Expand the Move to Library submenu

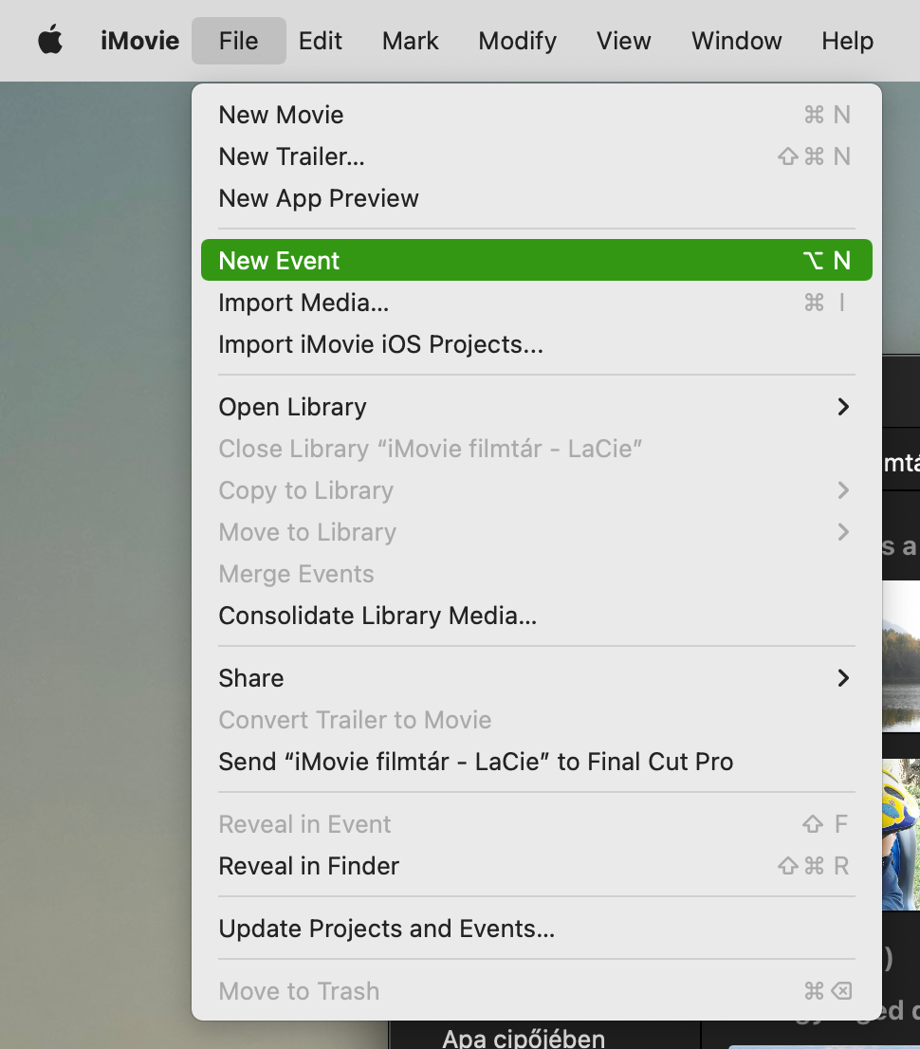click(537, 532)
